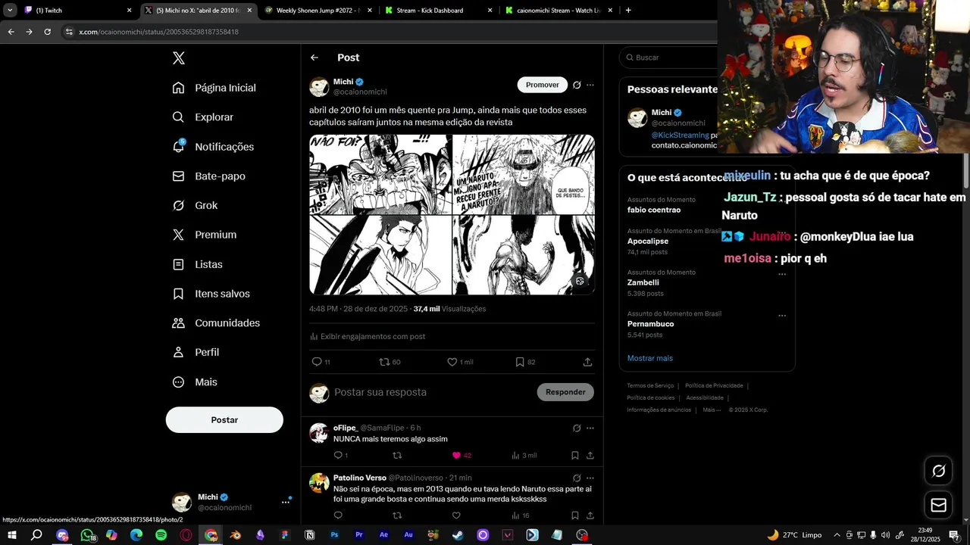Image resolution: width=970 pixels, height=545 pixels.
Task: Open Spotify from the taskbar
Action: click(x=161, y=535)
